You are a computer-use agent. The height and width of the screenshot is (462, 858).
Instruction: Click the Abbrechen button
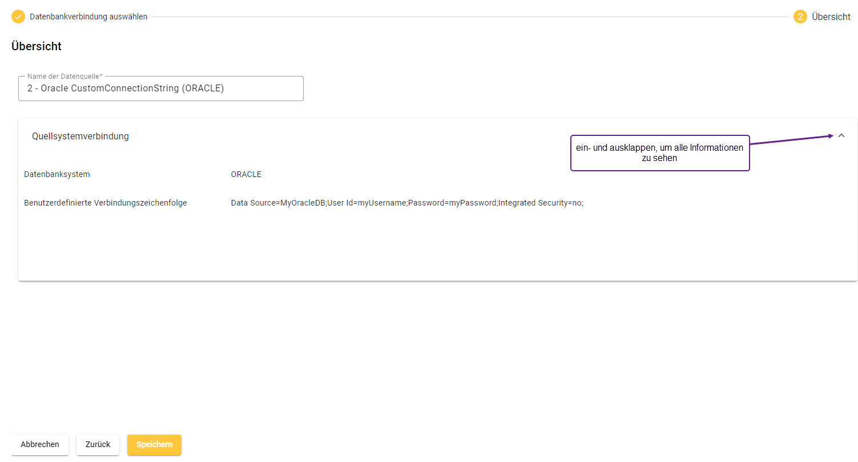tap(40, 444)
